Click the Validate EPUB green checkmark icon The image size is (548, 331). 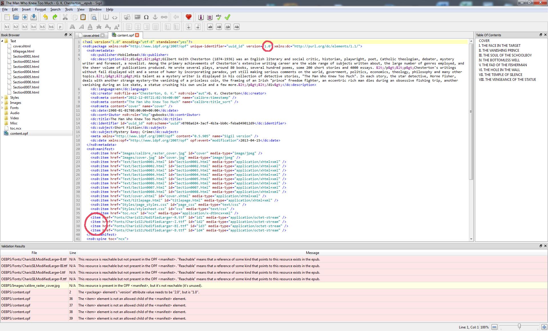pyautogui.click(x=227, y=17)
